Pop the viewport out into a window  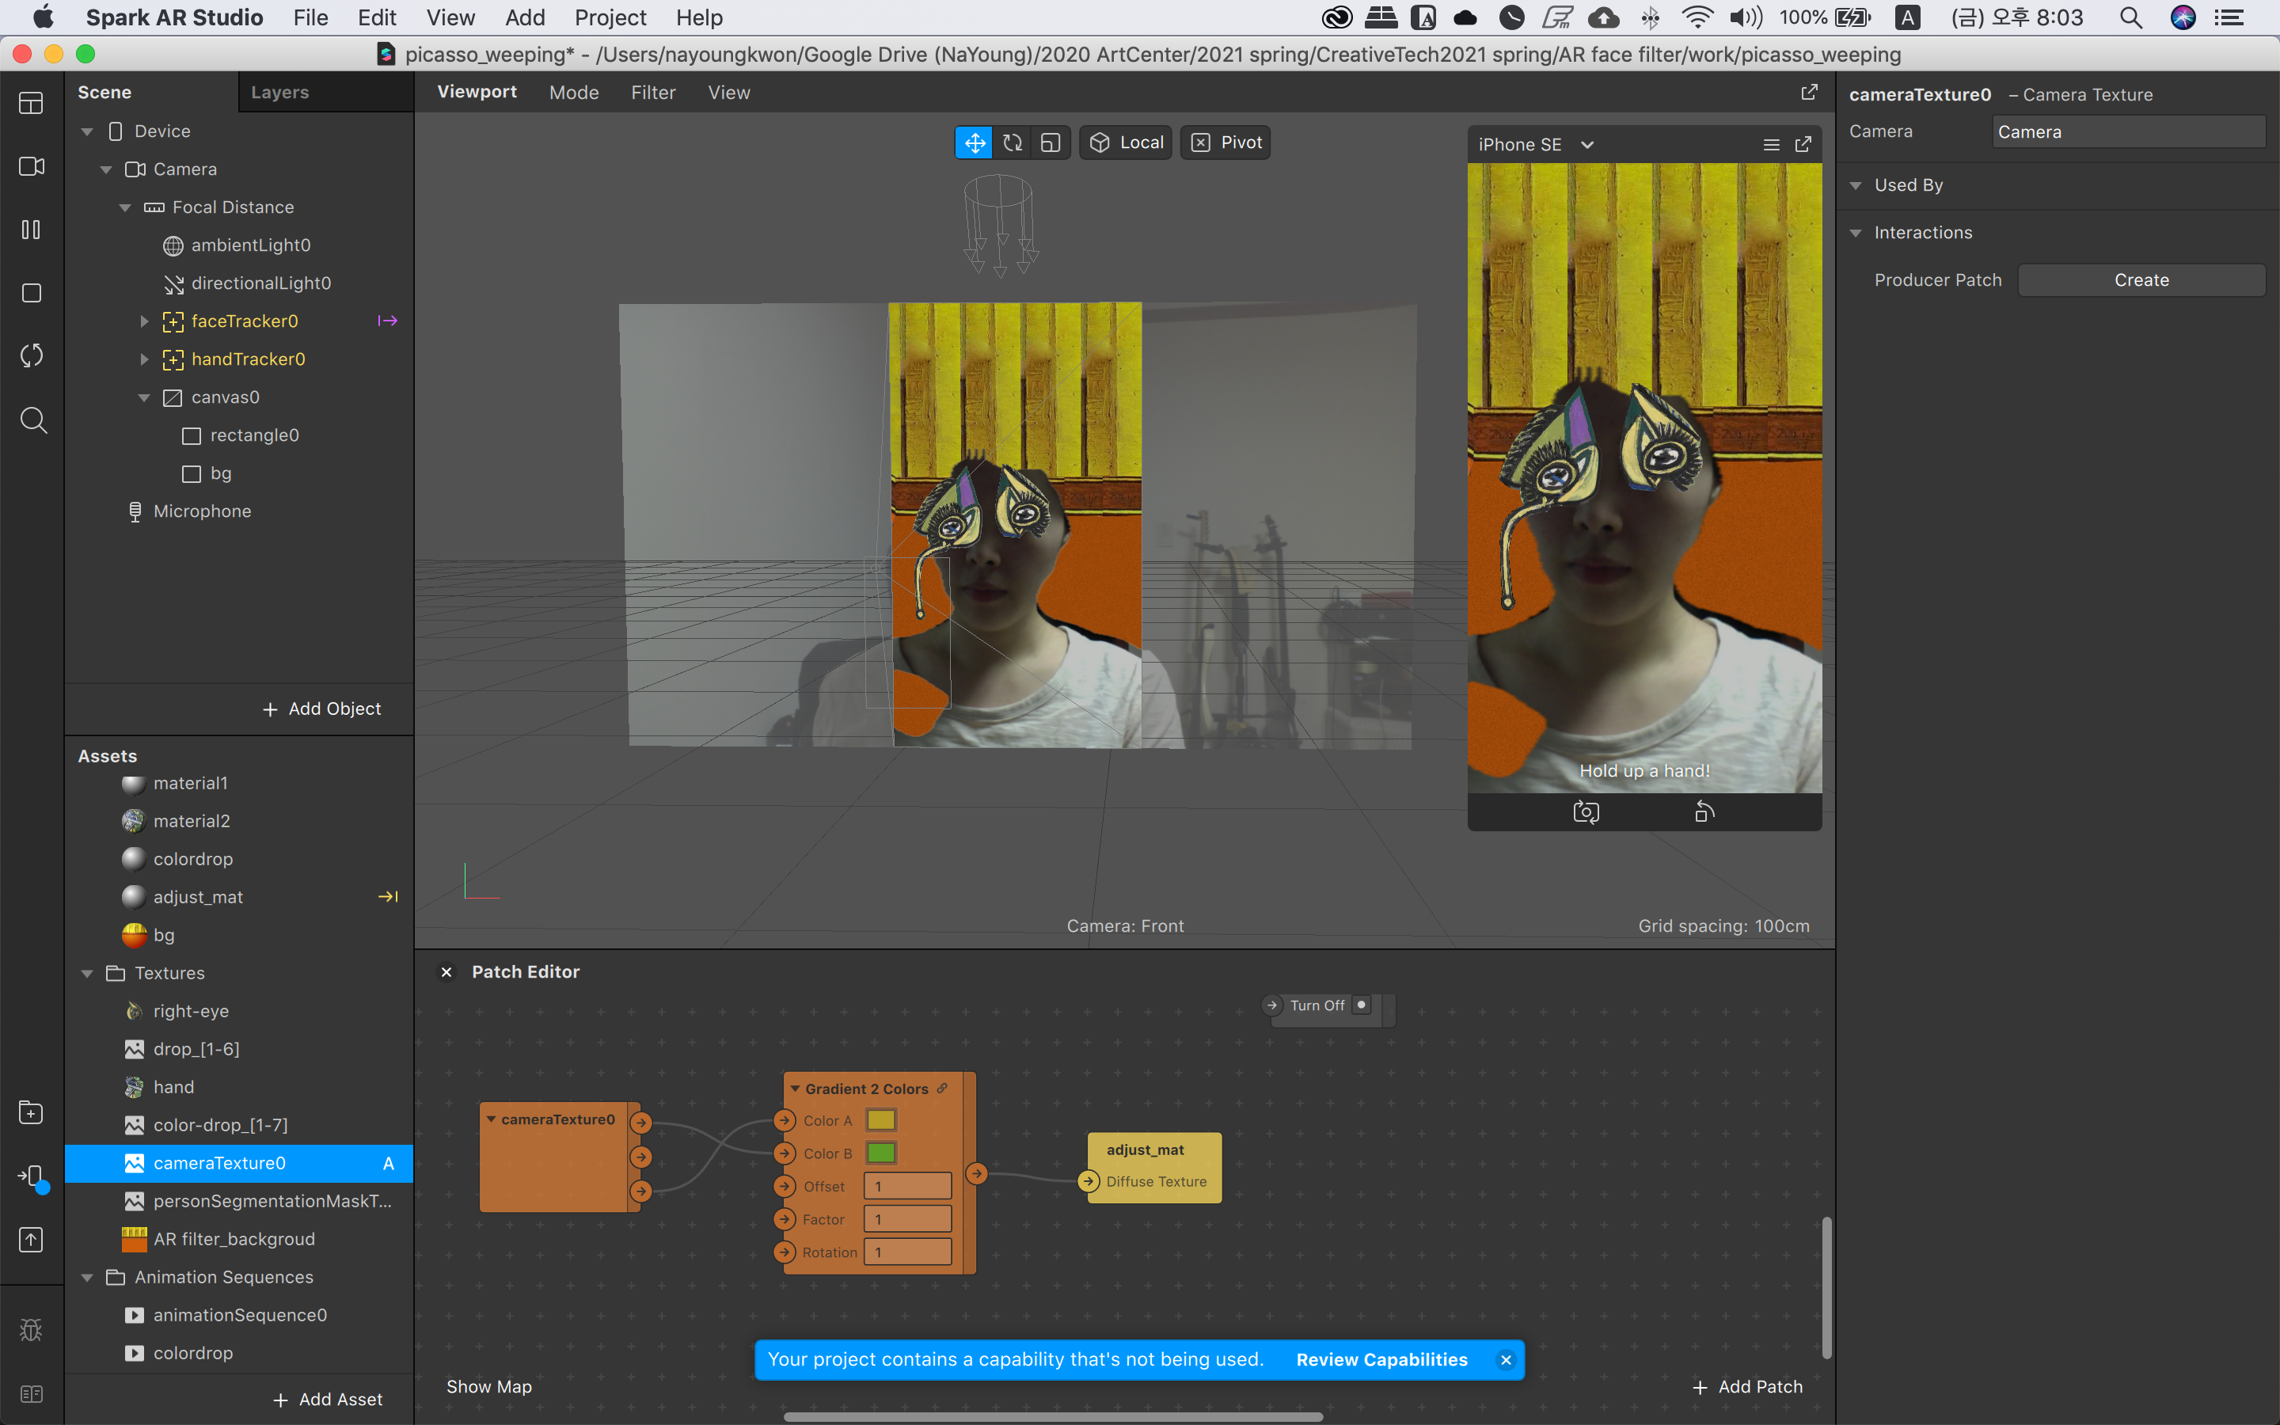1809,91
